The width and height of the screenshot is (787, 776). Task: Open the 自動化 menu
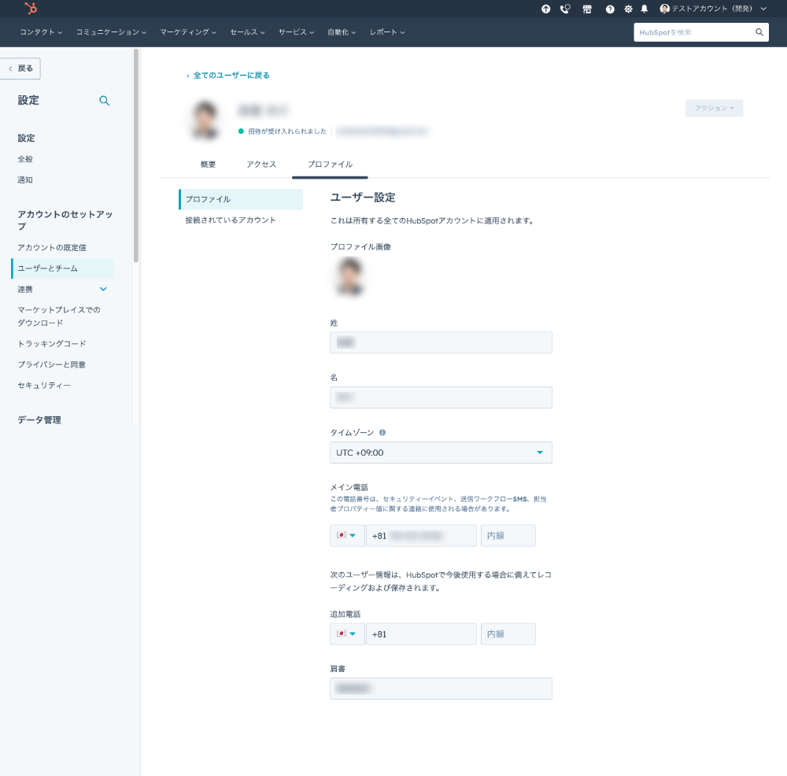point(342,32)
